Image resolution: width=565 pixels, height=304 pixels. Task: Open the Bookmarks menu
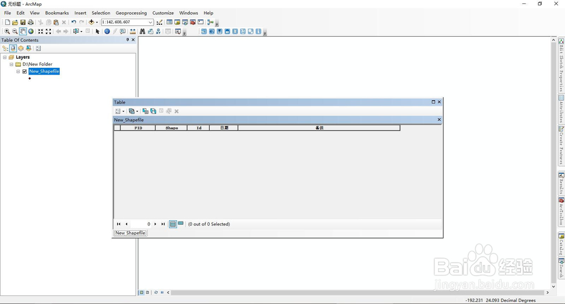57,13
